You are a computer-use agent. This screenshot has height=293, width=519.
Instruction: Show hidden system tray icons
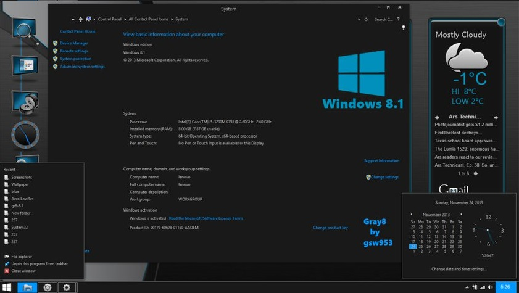[x=467, y=287]
